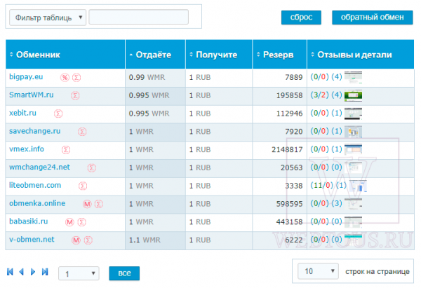Click the table filter text input field
The image size is (421, 288).
coord(138,17)
